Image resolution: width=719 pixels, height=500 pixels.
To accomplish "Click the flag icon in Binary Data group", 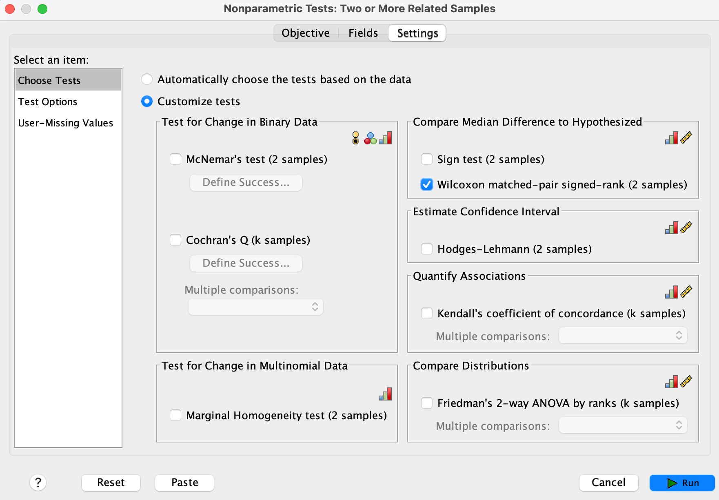I will click(x=356, y=138).
